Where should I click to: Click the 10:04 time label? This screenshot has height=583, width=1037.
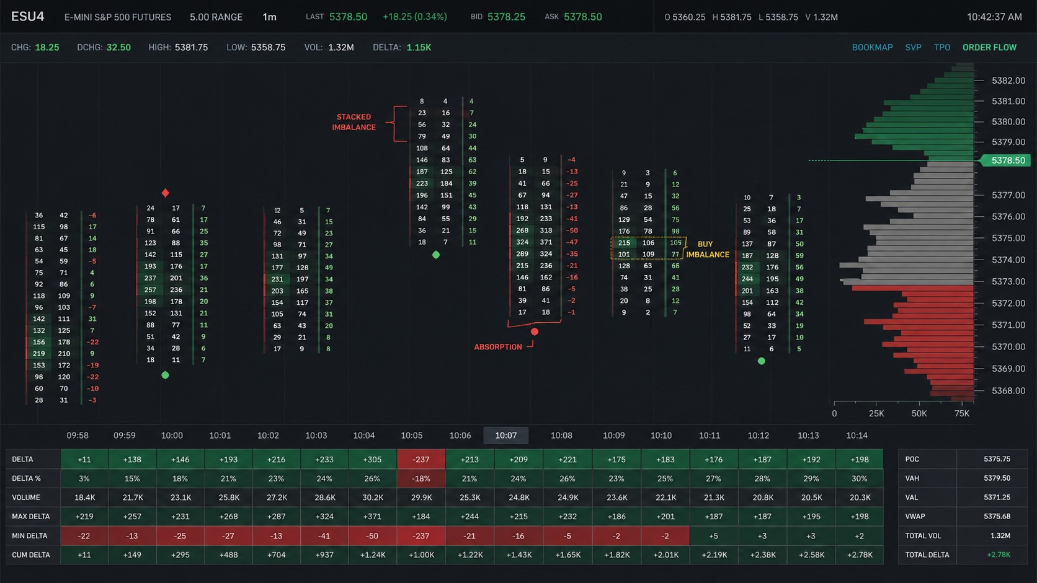(x=363, y=436)
